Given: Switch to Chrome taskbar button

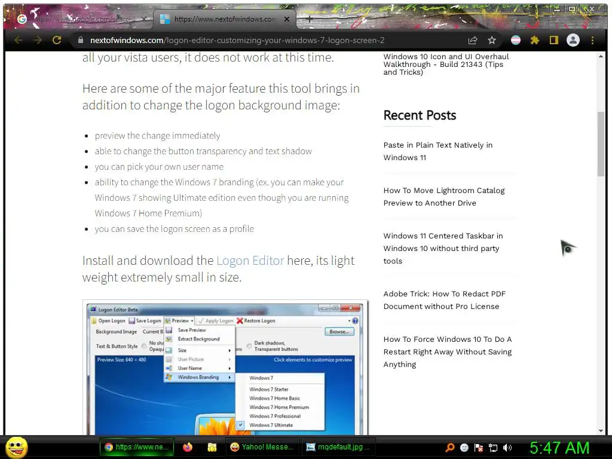Looking at the screenshot, I should 136,447.
